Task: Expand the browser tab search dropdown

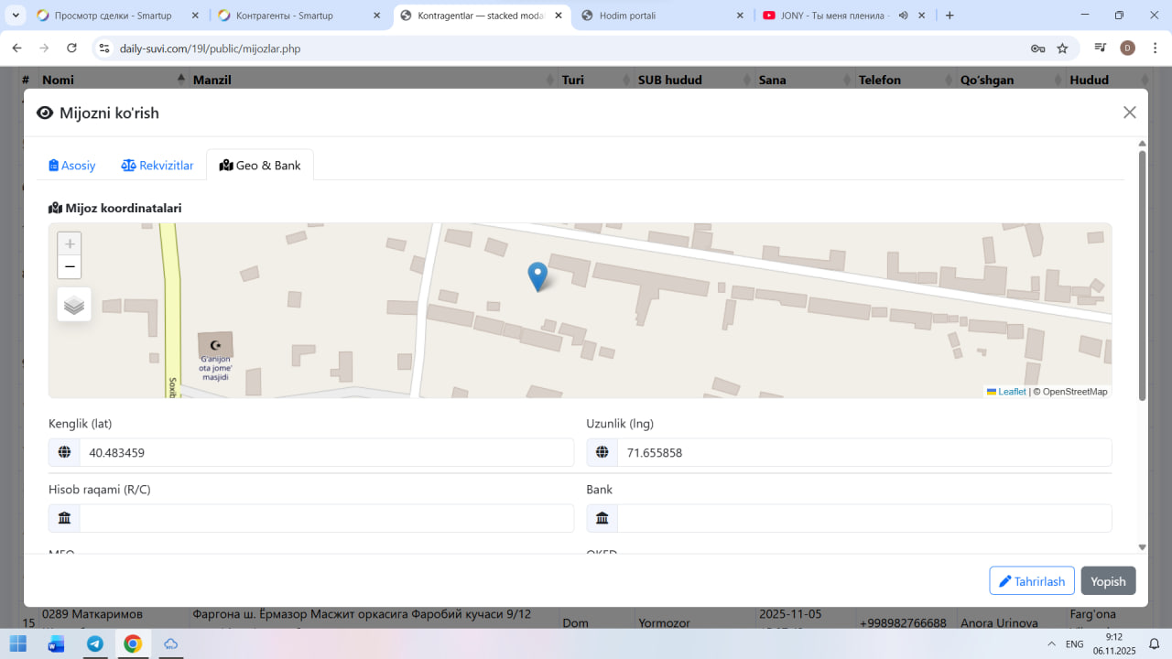Action: pos(16,16)
